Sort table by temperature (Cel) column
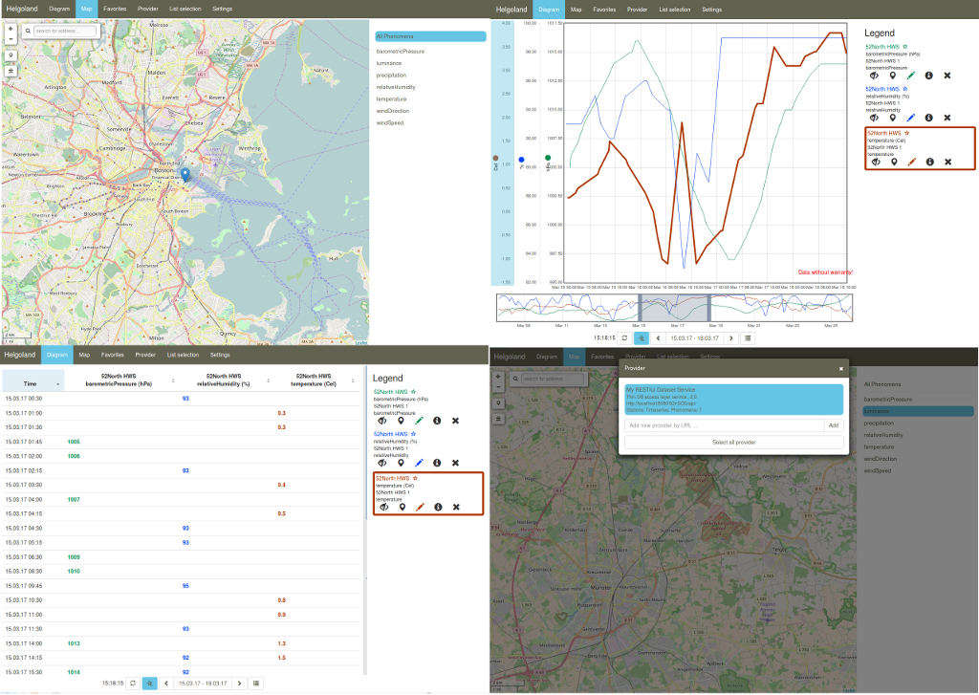The height and width of the screenshot is (695, 979). pos(314,380)
